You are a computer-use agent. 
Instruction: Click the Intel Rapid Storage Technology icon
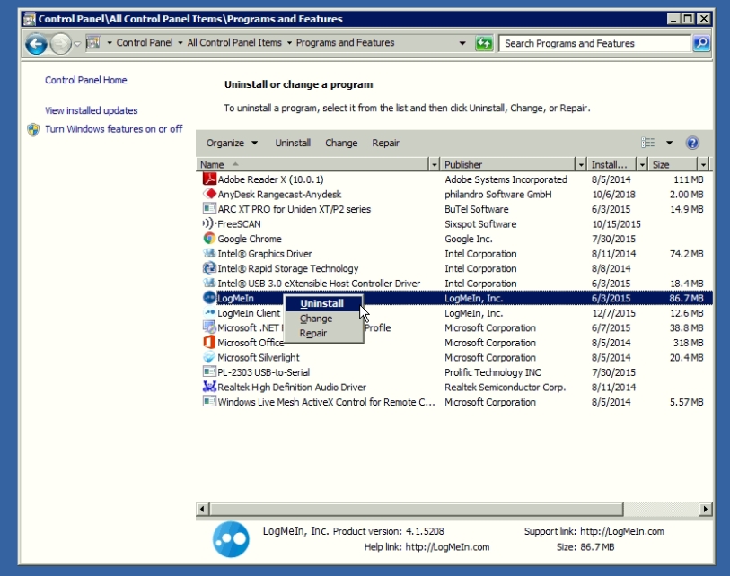click(209, 268)
